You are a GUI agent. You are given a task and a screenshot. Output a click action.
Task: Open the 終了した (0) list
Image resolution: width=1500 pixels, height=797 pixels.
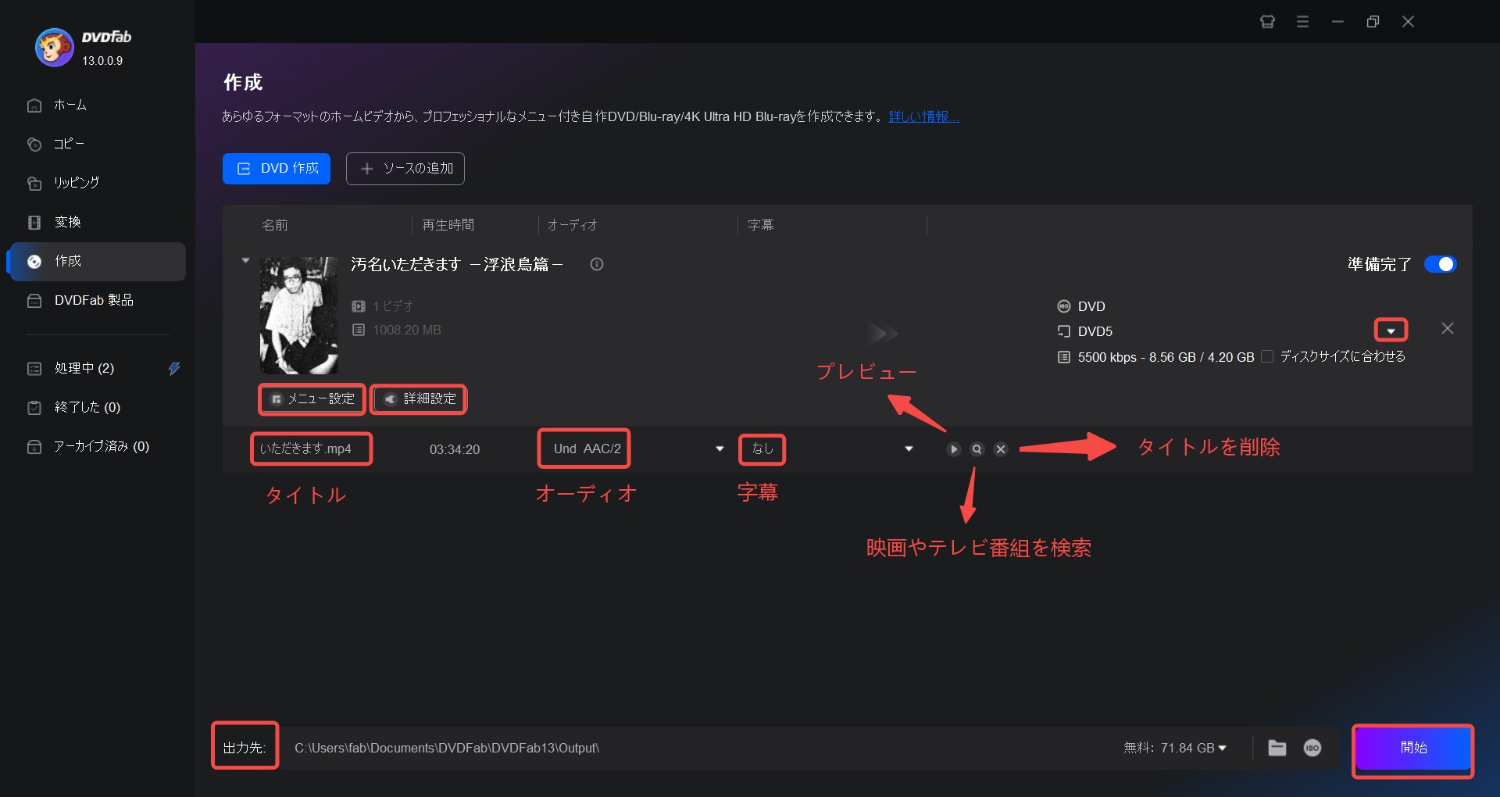(x=87, y=407)
